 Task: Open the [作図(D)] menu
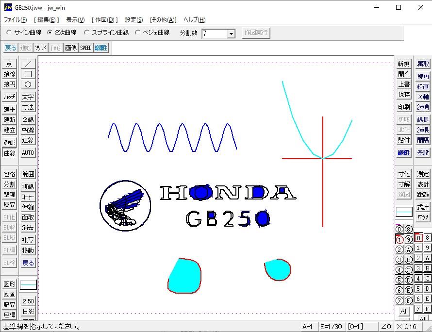coord(105,20)
